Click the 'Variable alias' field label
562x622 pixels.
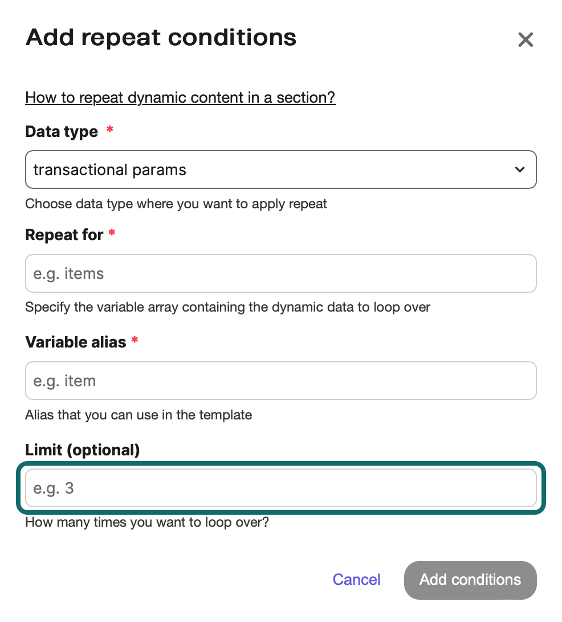76,342
